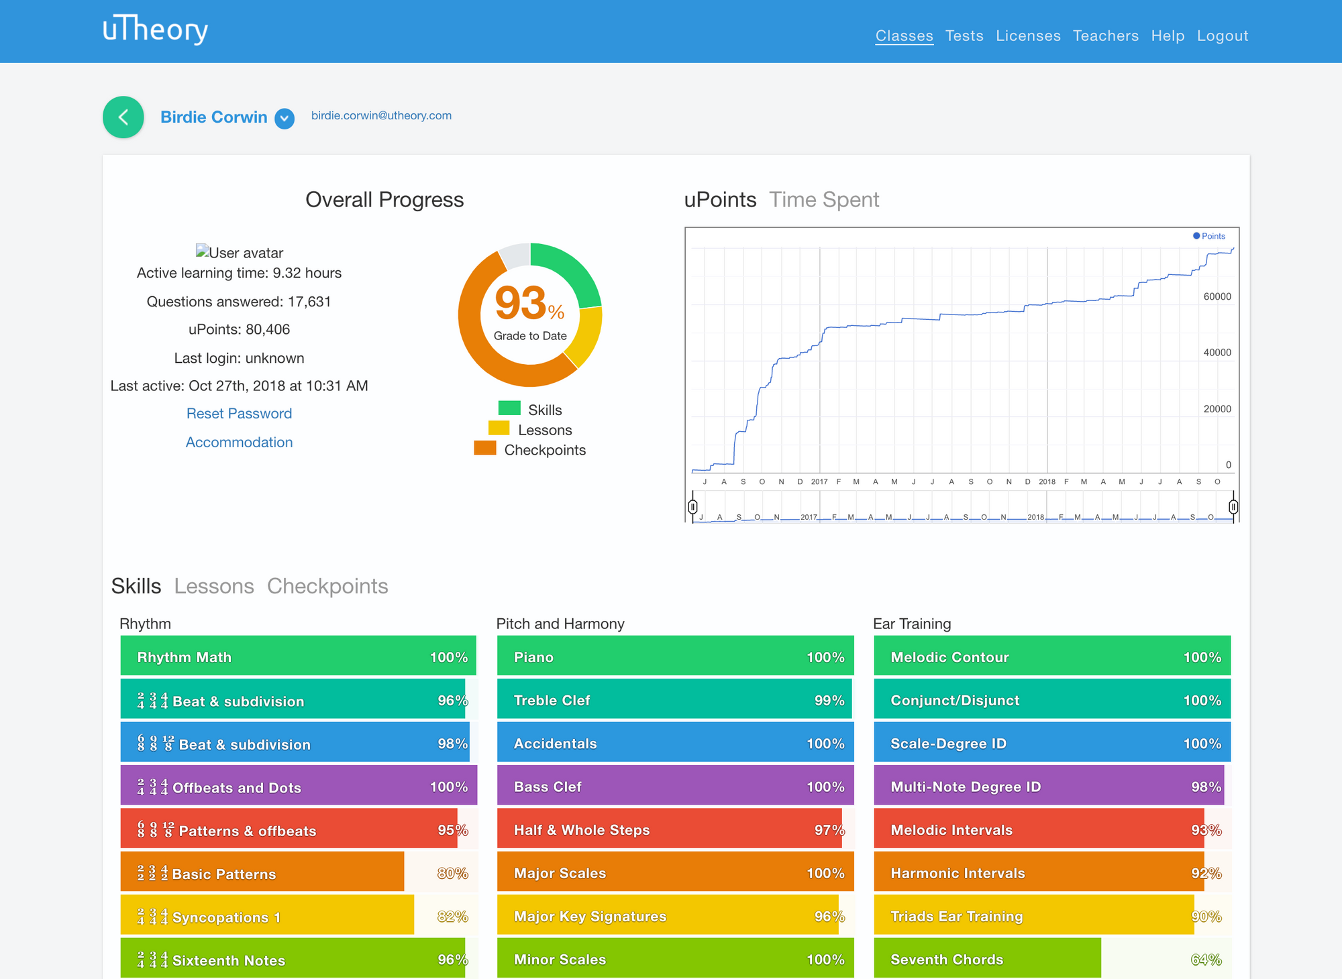
Task: Select the Skills tab
Action: [x=136, y=586]
